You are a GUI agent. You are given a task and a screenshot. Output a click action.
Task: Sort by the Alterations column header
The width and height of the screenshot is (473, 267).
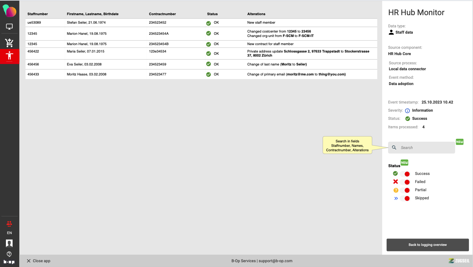[256, 14]
